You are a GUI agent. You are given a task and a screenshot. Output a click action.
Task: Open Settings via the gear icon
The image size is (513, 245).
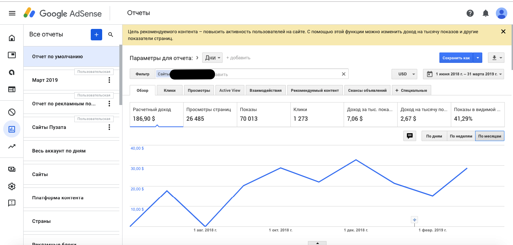pos(12,186)
